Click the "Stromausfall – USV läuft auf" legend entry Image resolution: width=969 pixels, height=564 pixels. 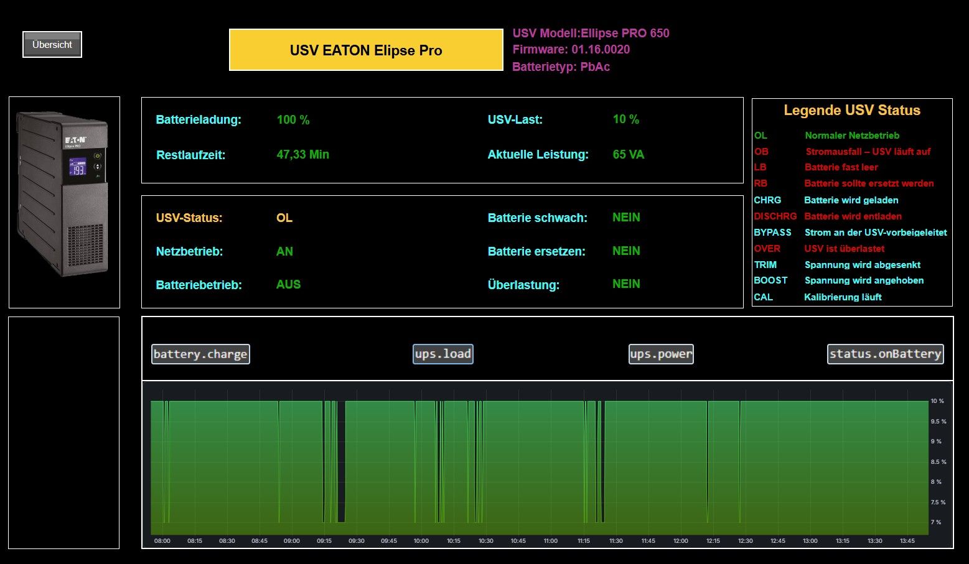868,152
